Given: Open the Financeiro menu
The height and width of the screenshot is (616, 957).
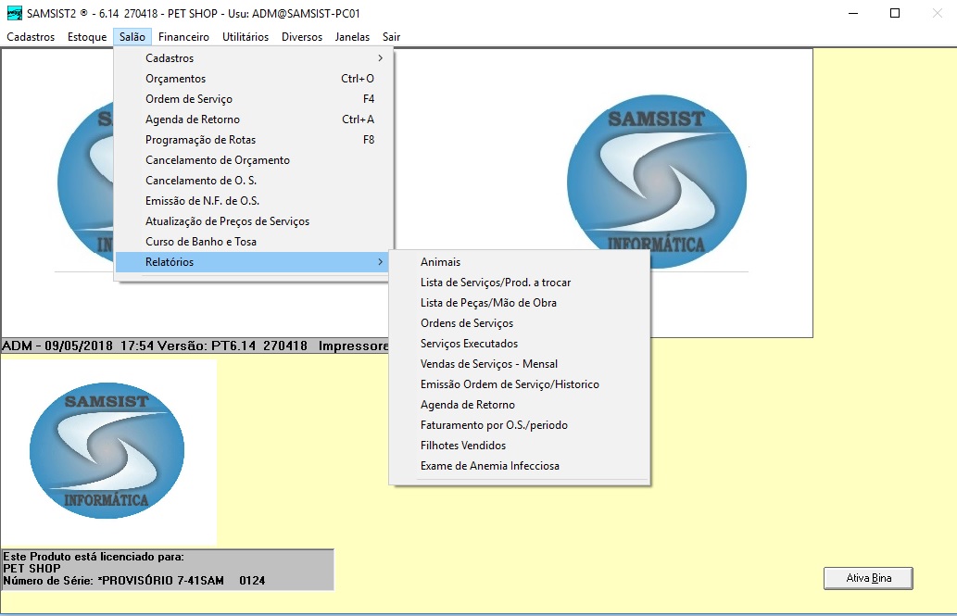Looking at the screenshot, I should [183, 37].
